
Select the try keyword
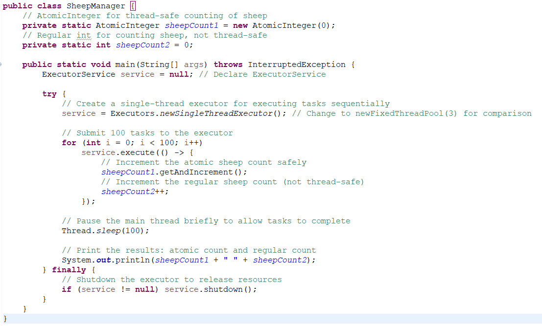pyautogui.click(x=49, y=93)
